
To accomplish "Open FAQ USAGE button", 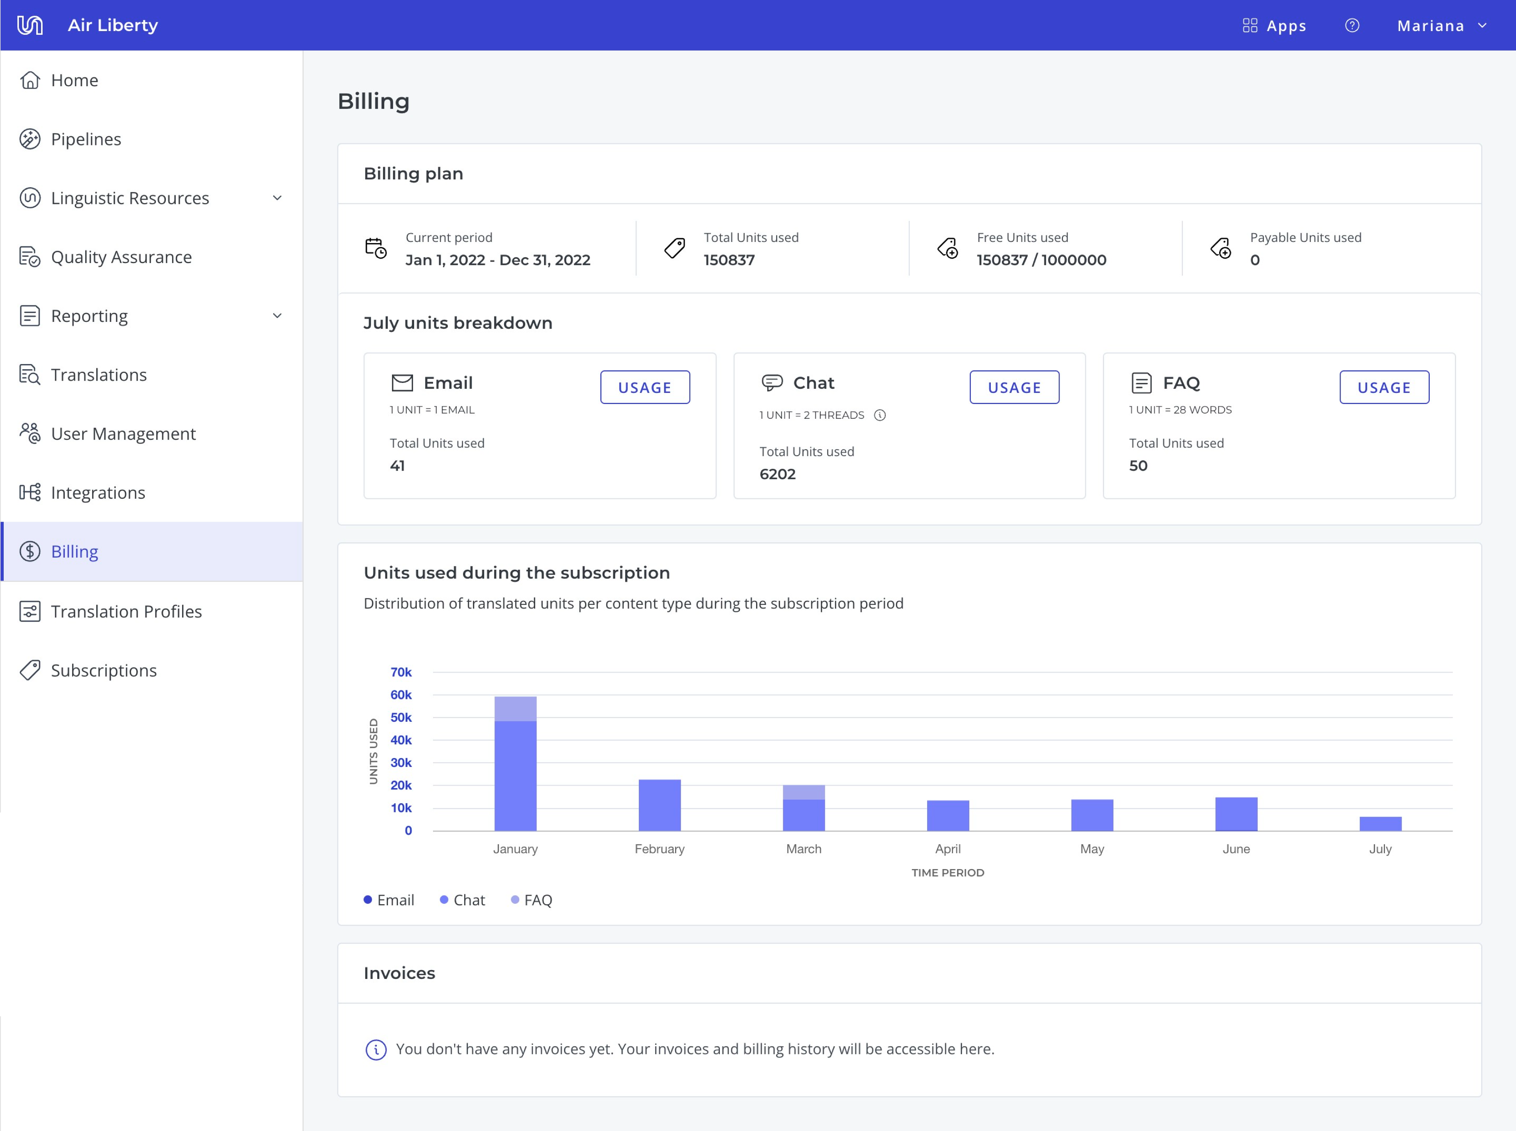I will coord(1385,387).
